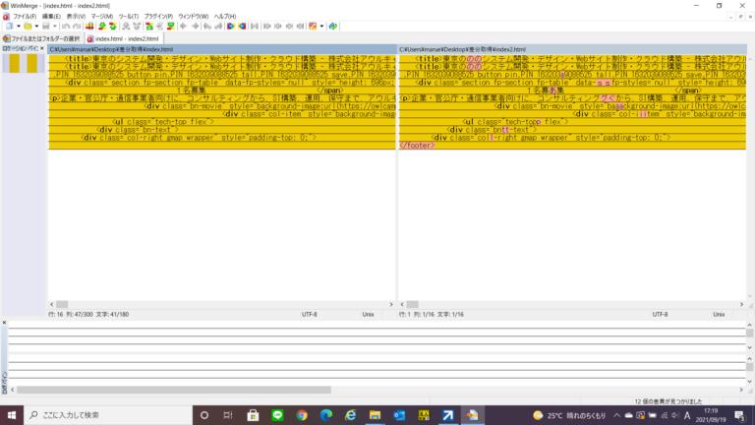Open the Options icon in toolbar

click(313, 27)
